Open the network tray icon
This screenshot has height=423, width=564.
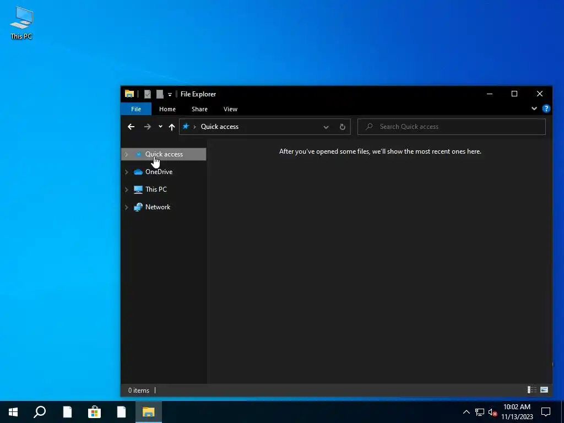tap(480, 412)
